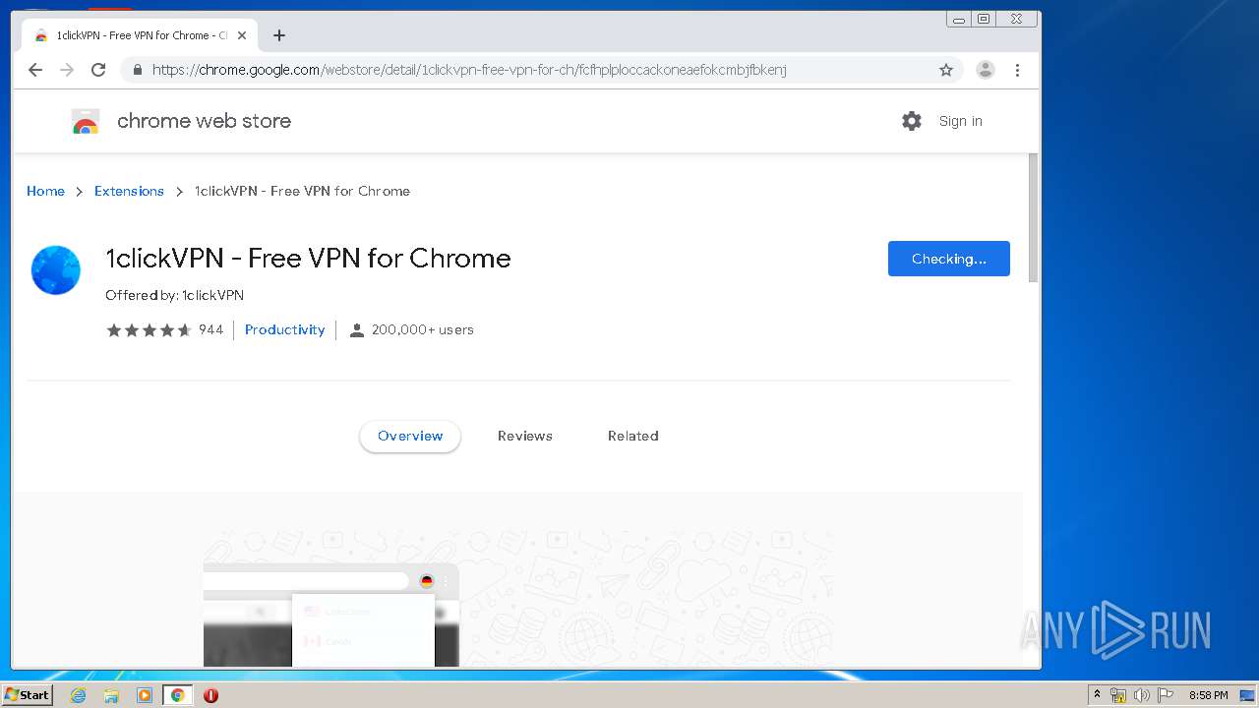
Task: Open the Chrome profile avatar menu
Action: pos(986,70)
